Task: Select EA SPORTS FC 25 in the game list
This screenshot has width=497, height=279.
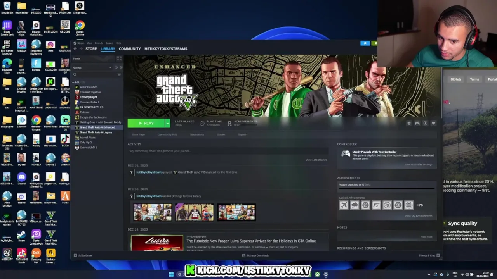Action: (91, 107)
